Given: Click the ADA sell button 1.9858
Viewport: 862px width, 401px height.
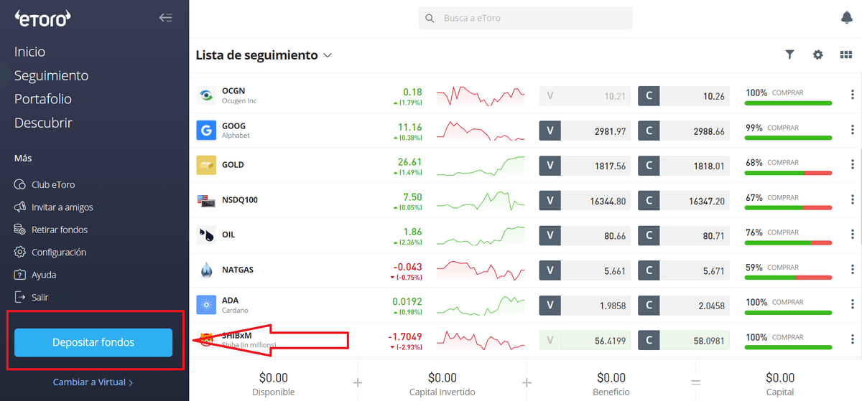Looking at the screenshot, I should pos(585,306).
